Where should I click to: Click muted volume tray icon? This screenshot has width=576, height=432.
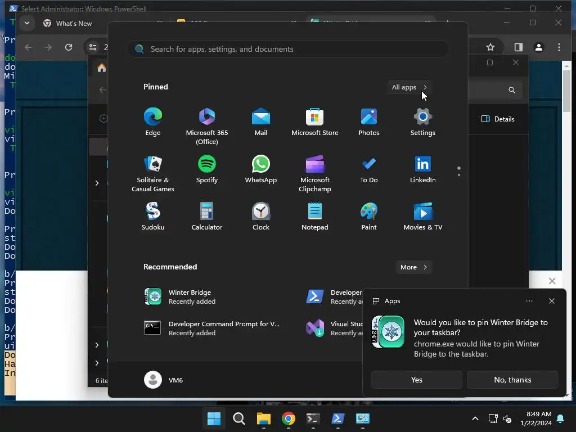[508, 418]
